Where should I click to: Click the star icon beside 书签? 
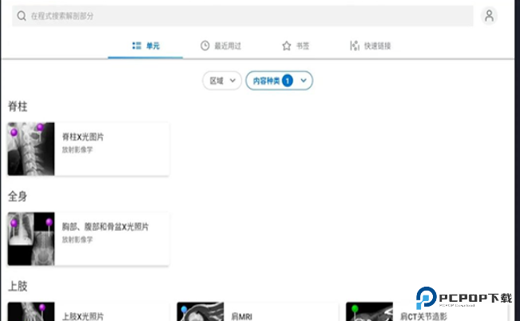[x=286, y=46]
